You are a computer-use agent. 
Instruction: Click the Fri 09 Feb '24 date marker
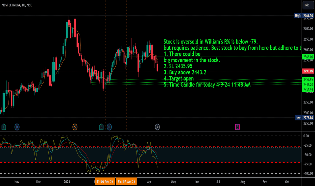click(x=105, y=182)
